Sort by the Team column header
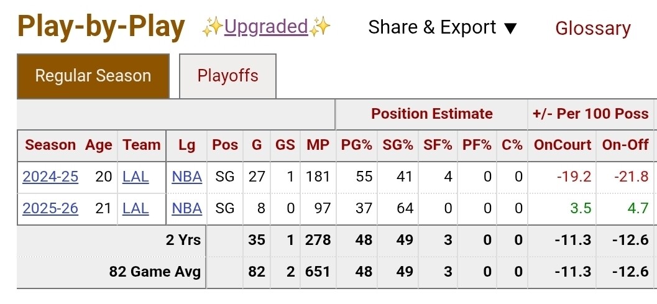This screenshot has width=657, height=304. [x=142, y=145]
